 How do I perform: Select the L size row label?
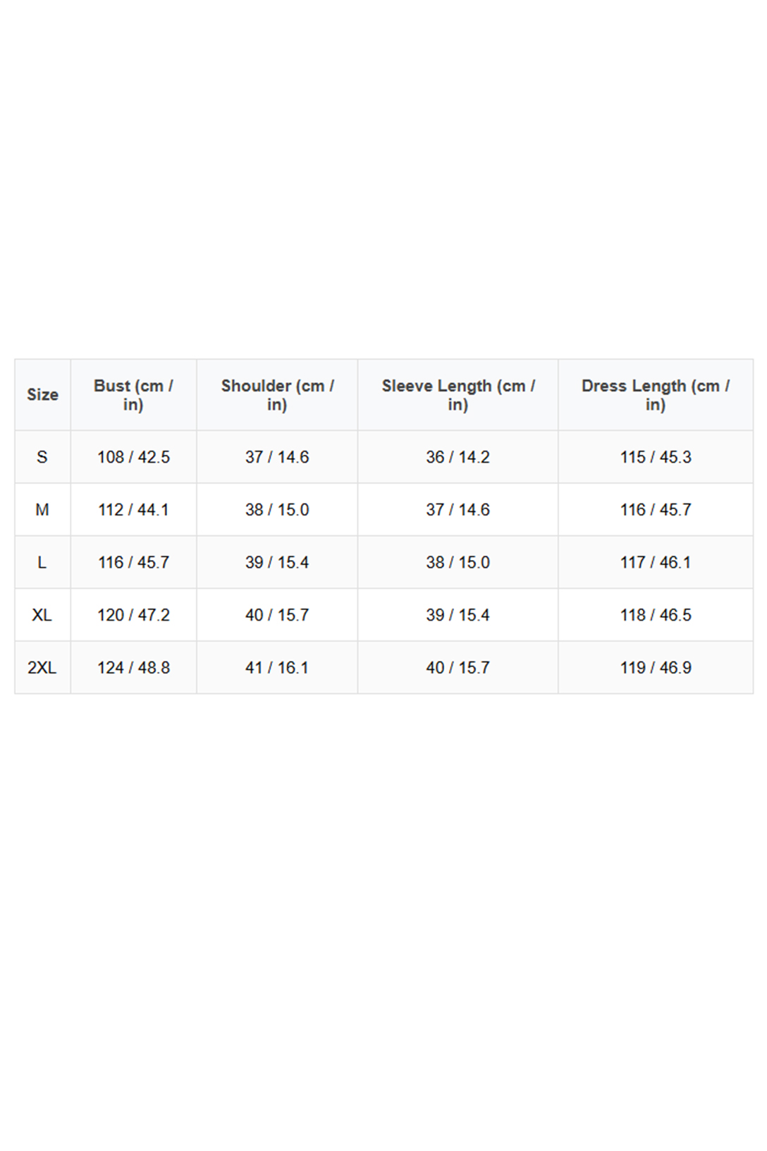(x=42, y=562)
